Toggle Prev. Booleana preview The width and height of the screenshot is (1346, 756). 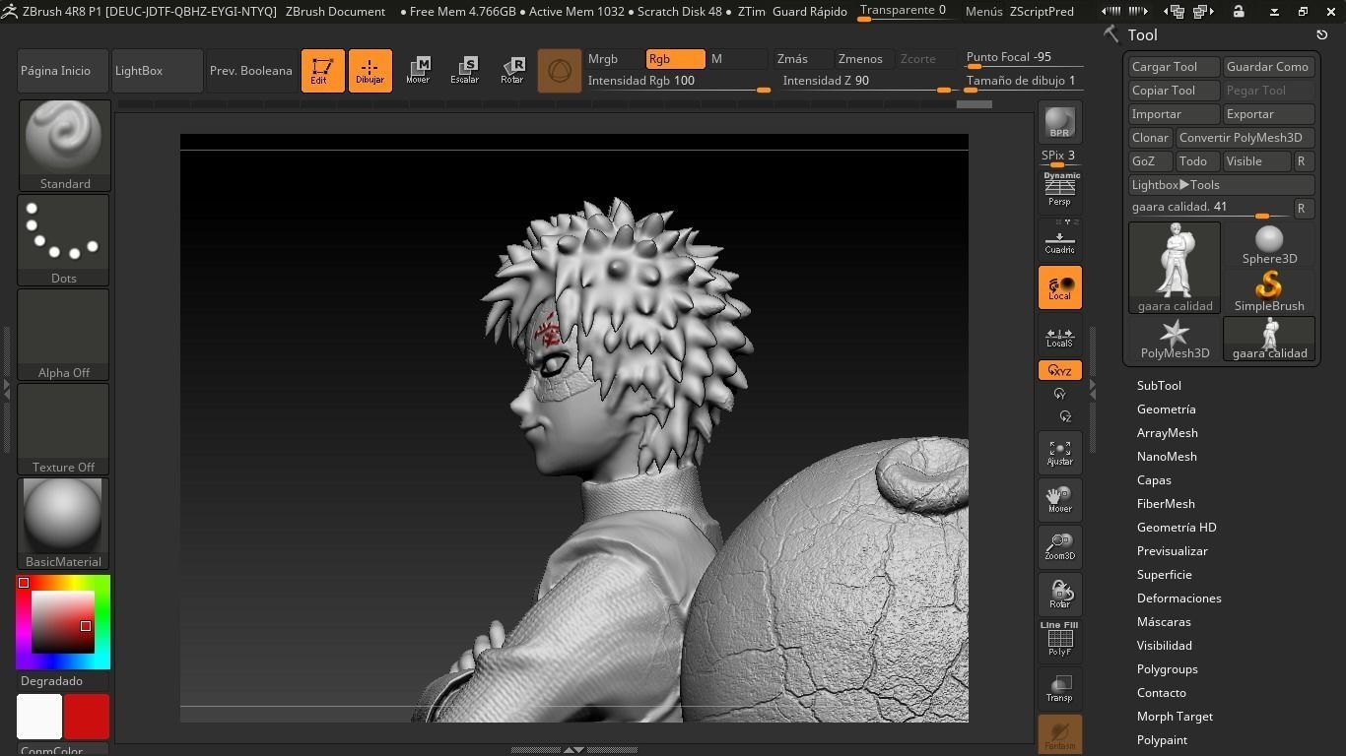pos(252,71)
